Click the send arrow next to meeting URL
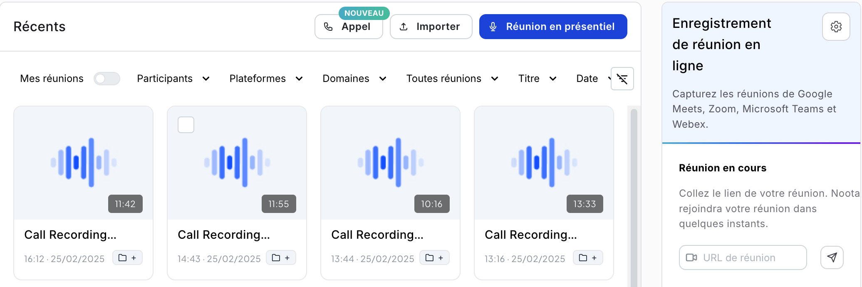The height and width of the screenshot is (287, 862). point(832,257)
